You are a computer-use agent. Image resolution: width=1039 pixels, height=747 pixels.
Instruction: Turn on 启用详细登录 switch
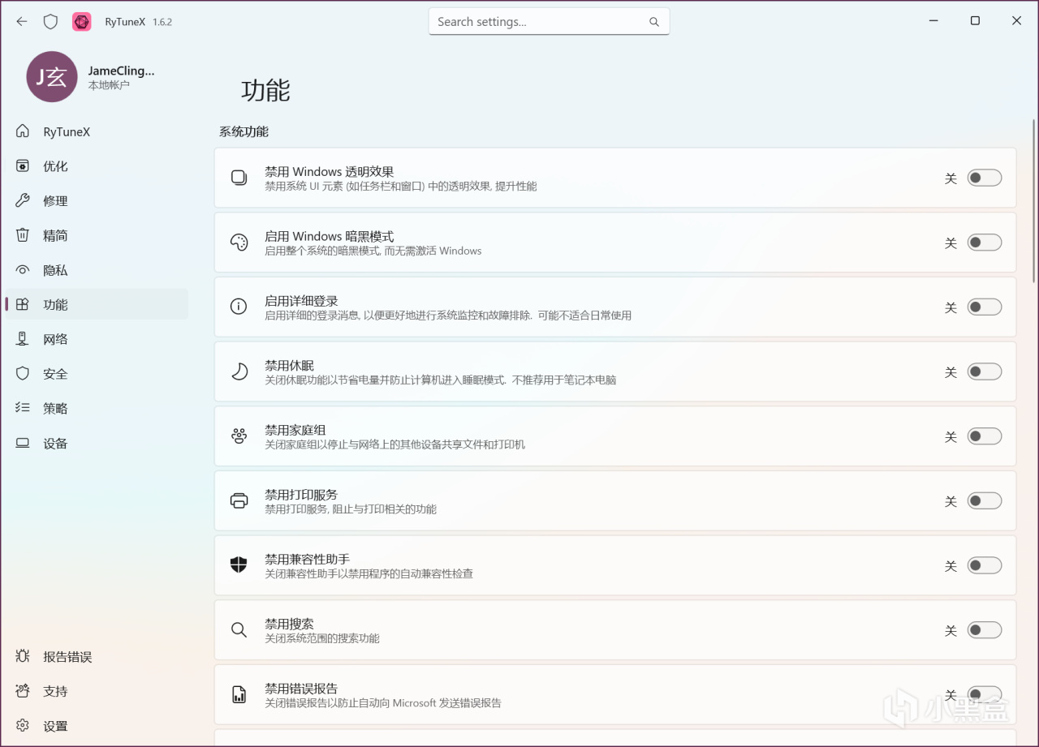click(x=984, y=307)
